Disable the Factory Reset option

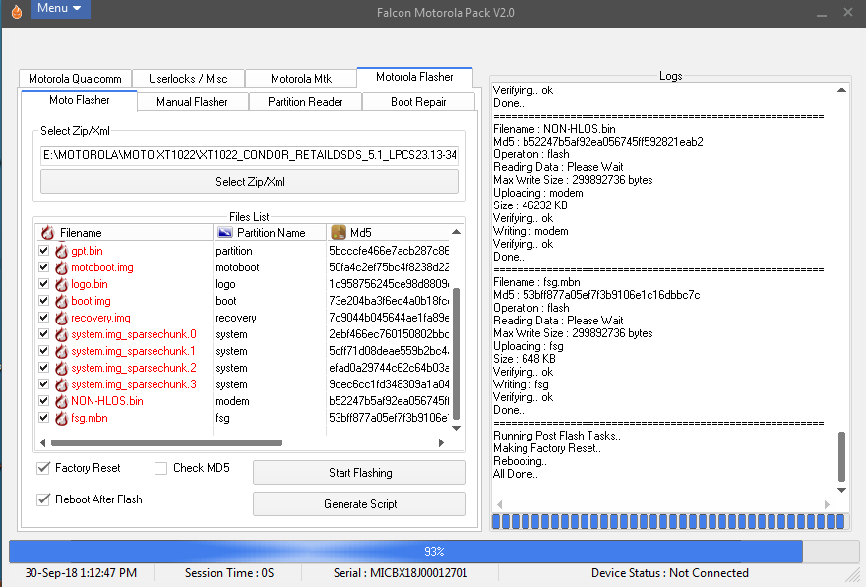click(43, 468)
